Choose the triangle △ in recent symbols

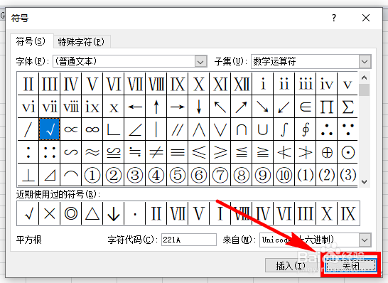(x=92, y=213)
